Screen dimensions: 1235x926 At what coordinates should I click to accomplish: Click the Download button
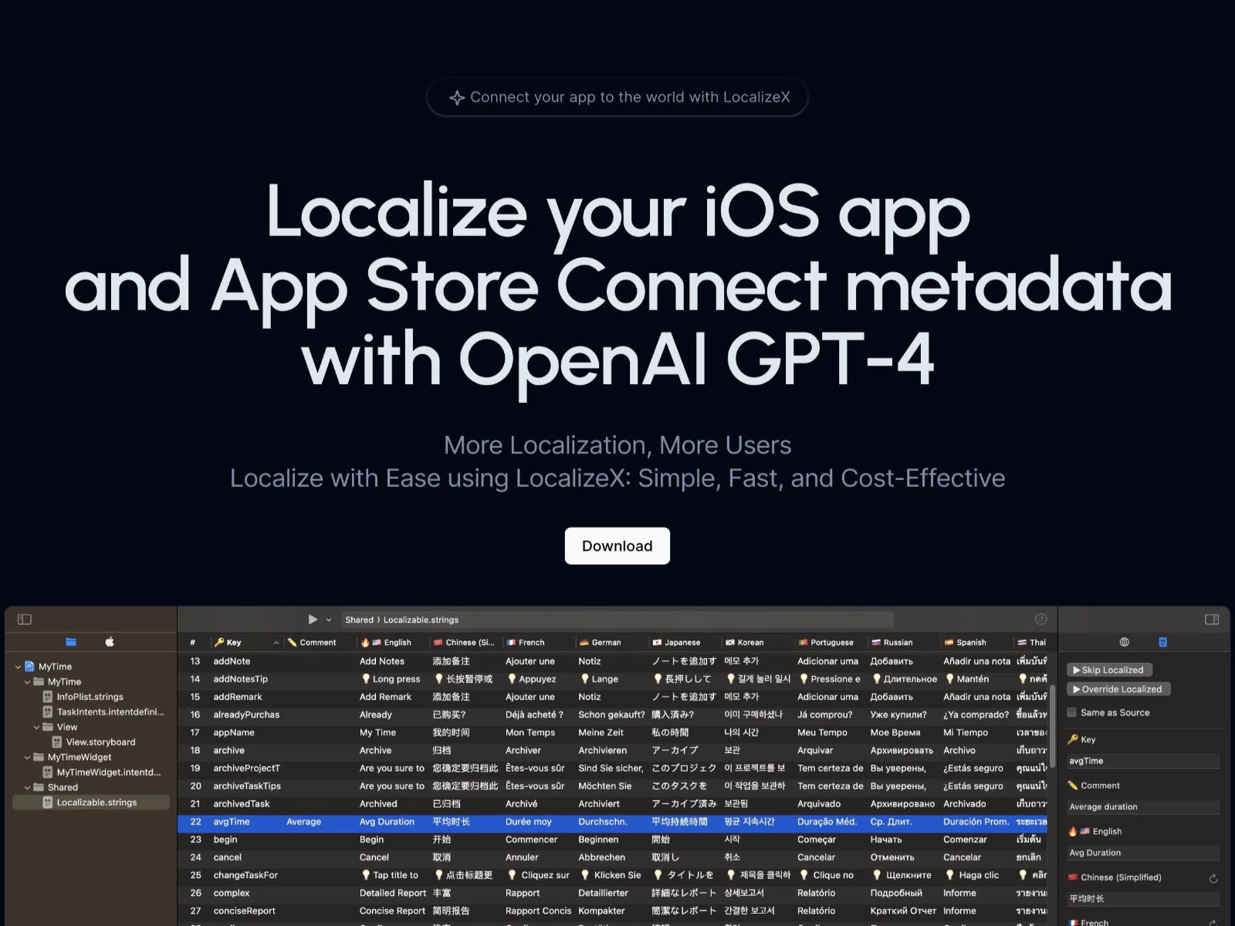617,546
